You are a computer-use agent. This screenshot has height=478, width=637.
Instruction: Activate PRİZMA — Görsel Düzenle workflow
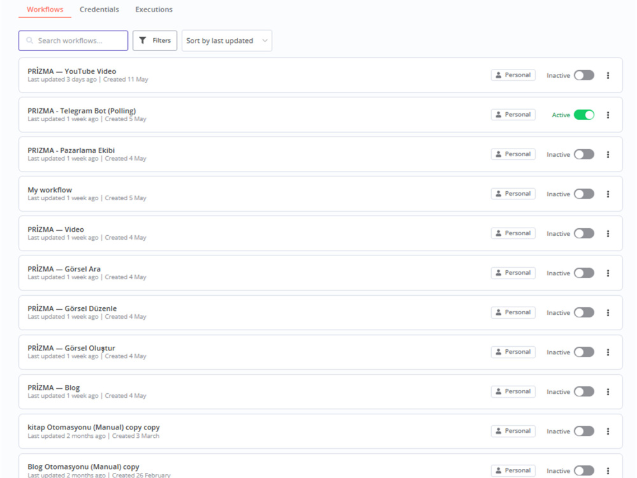click(583, 312)
